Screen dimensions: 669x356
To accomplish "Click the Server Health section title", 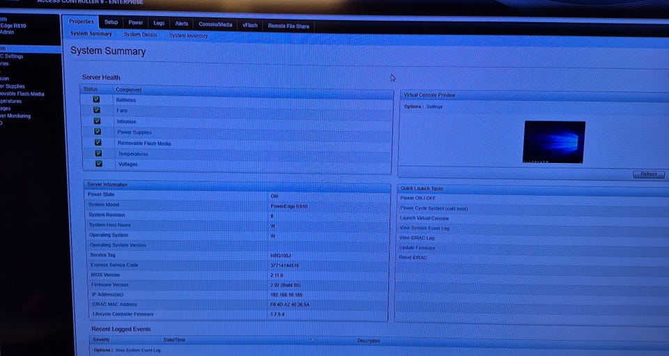I will pyautogui.click(x=101, y=77).
